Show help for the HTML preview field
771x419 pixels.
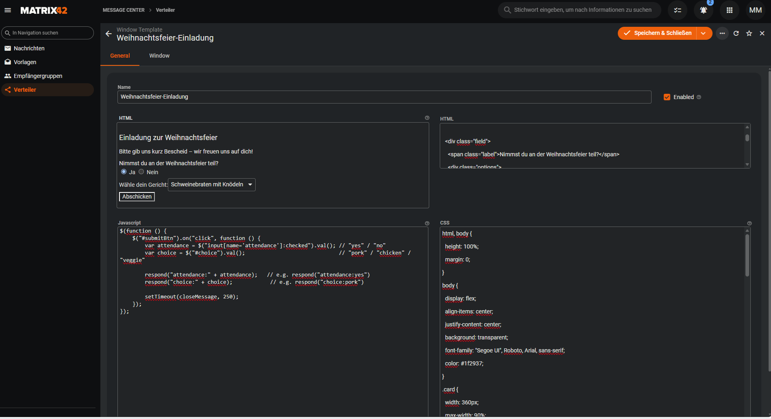point(427,118)
